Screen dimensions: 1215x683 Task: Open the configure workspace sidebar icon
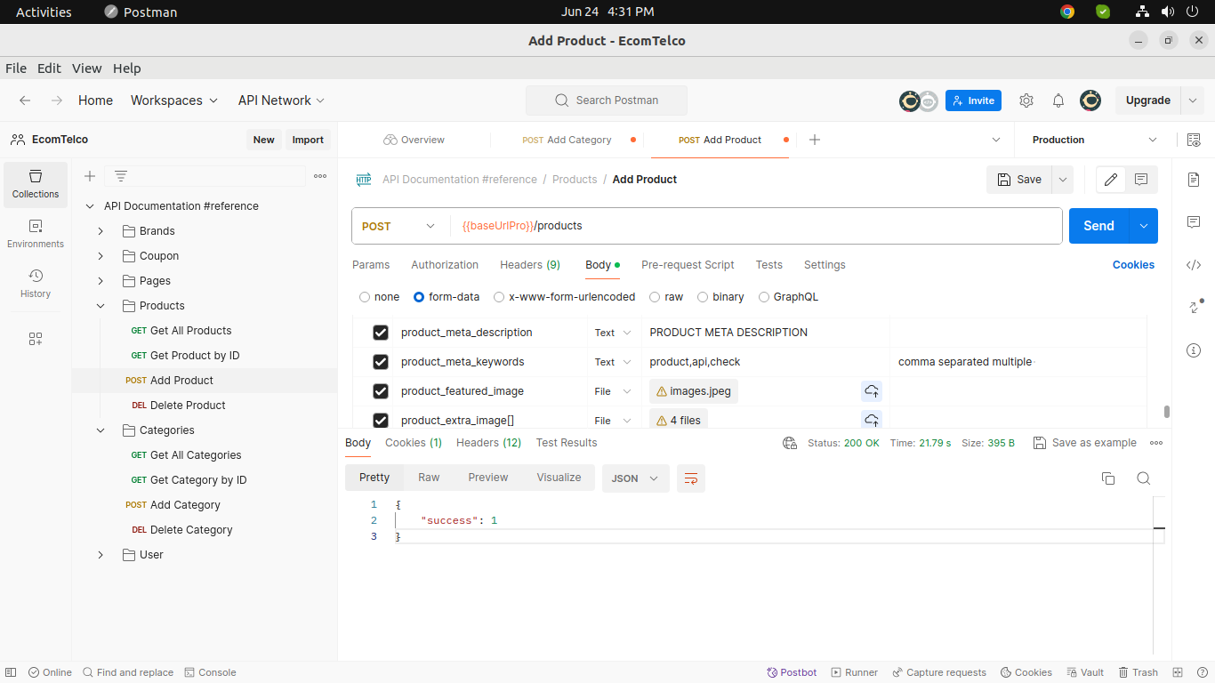tap(36, 339)
